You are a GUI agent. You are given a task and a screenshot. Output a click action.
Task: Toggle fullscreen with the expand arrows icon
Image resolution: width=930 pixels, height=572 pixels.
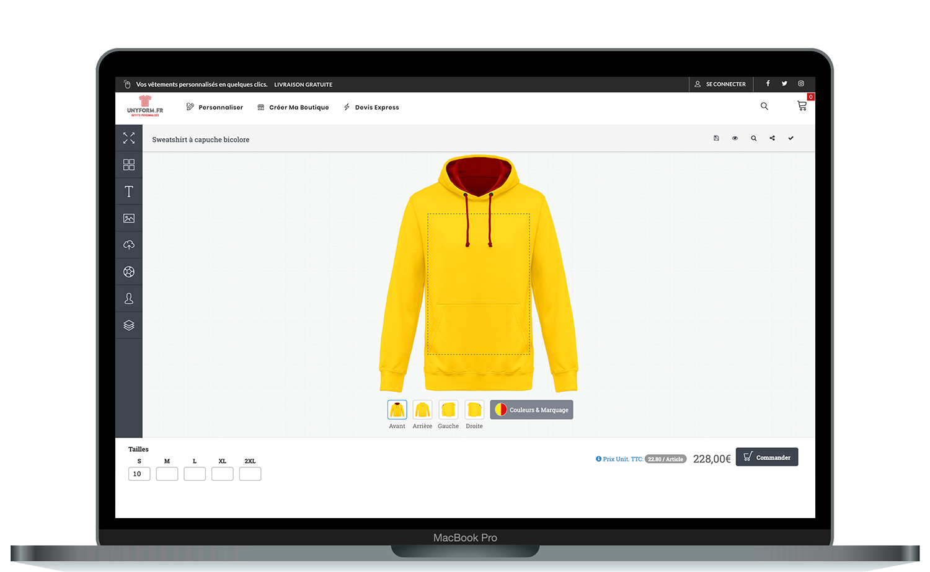coord(129,138)
